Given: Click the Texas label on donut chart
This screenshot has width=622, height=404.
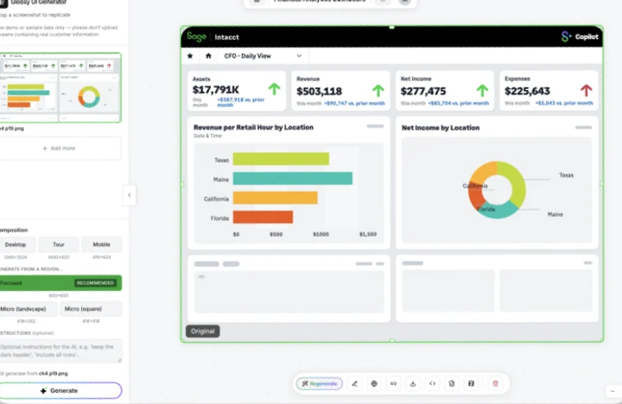Looking at the screenshot, I should point(566,175).
